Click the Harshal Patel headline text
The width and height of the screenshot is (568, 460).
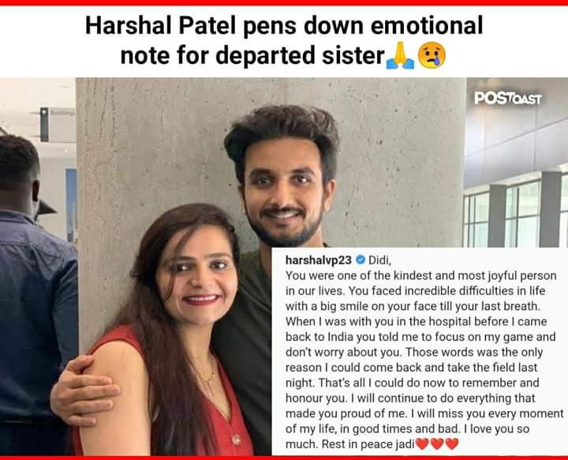[284, 25]
